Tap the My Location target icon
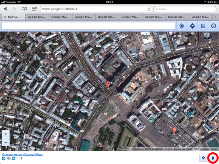Viewport: 219px width, 164px height. [182, 26]
